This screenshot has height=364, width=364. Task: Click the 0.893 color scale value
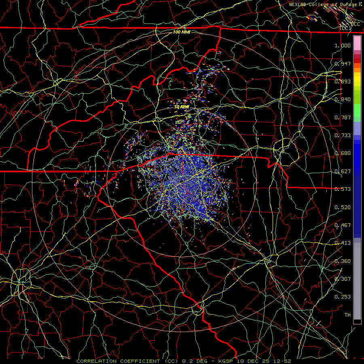coord(343,81)
